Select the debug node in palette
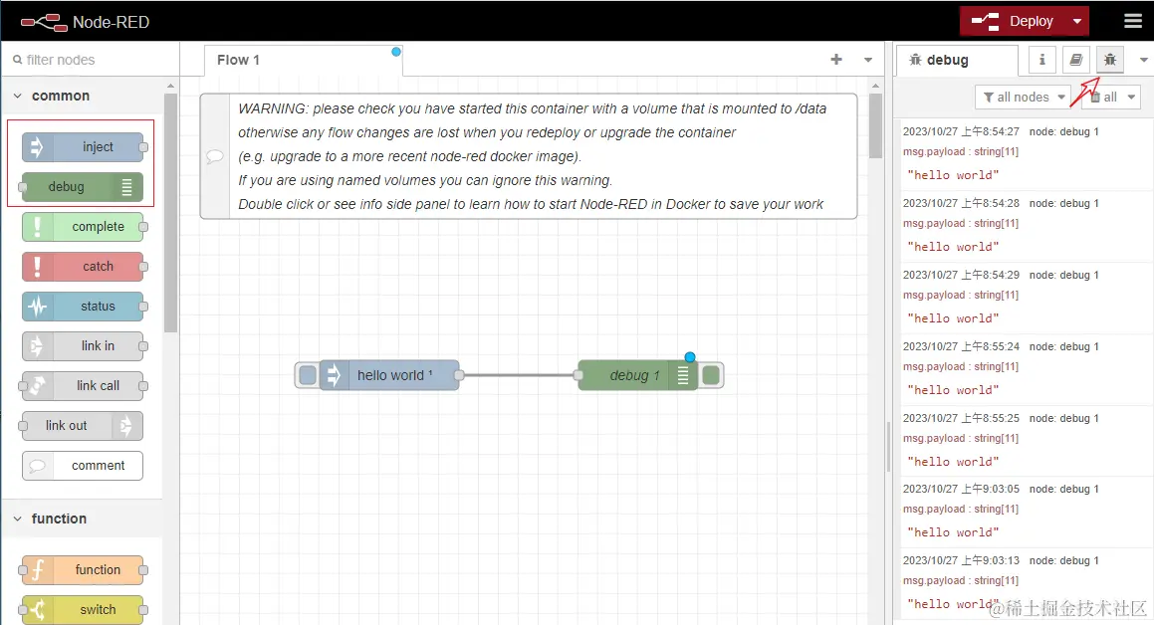The image size is (1154, 625). point(83,187)
